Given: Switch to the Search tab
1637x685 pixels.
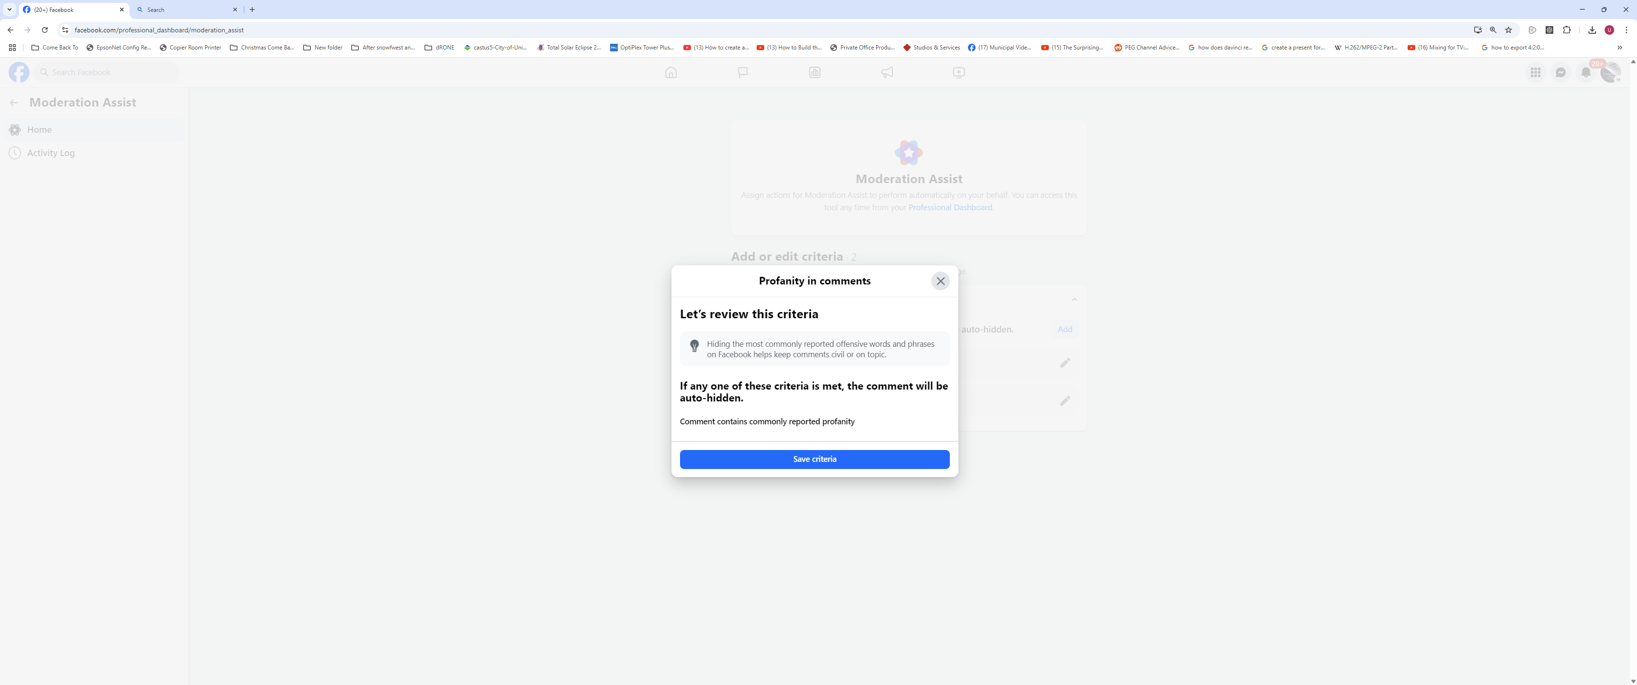Looking at the screenshot, I should [x=184, y=10].
